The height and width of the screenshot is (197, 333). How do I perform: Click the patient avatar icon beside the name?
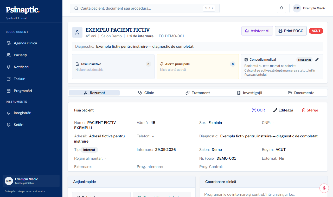[x=77, y=32]
